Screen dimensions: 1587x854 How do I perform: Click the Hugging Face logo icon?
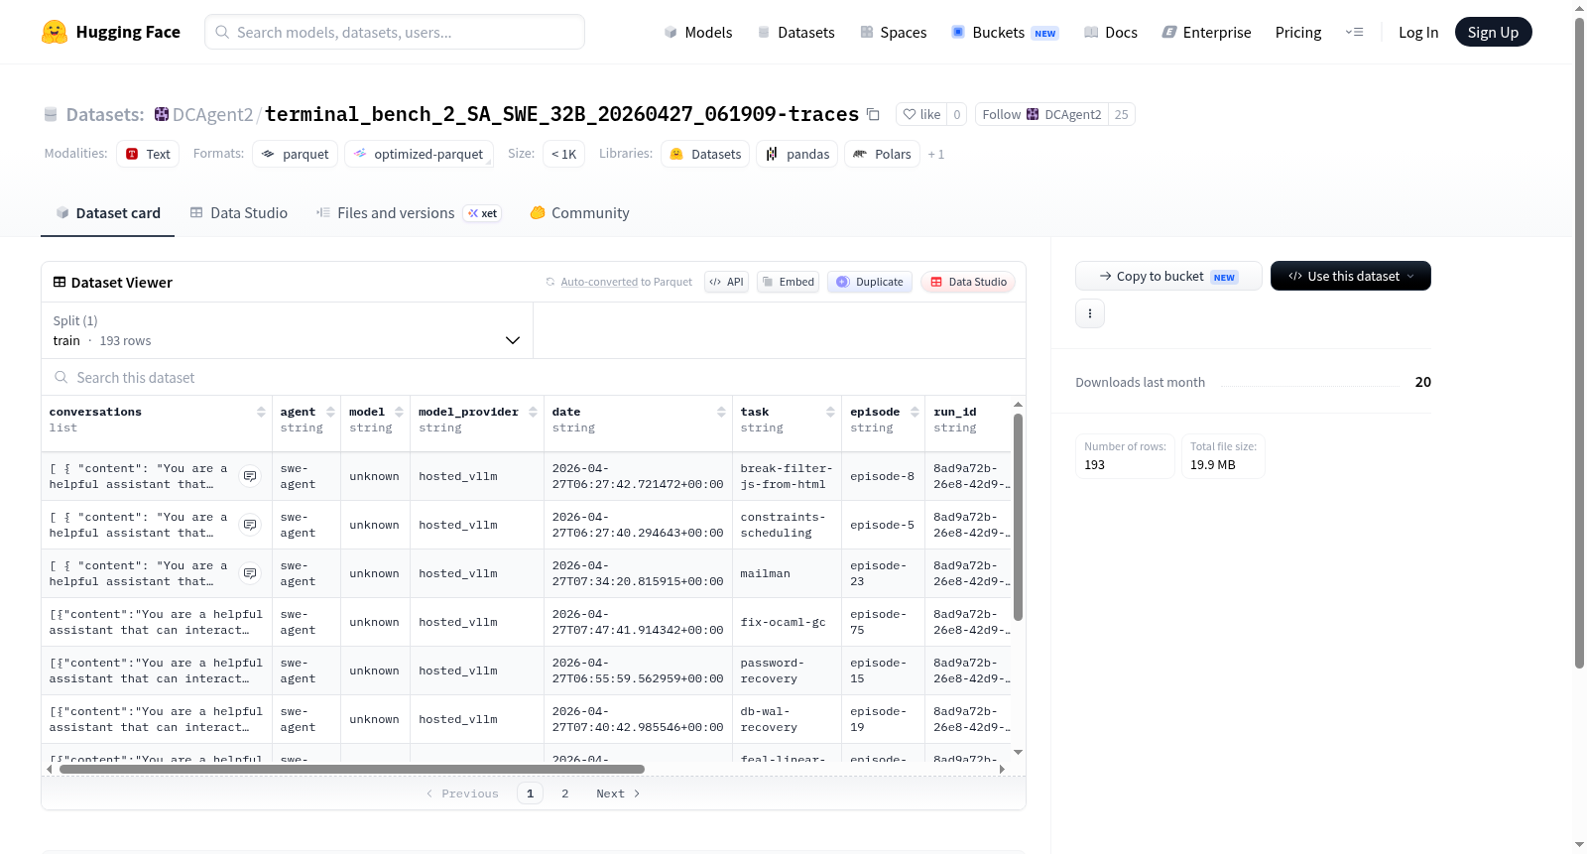[x=55, y=32]
